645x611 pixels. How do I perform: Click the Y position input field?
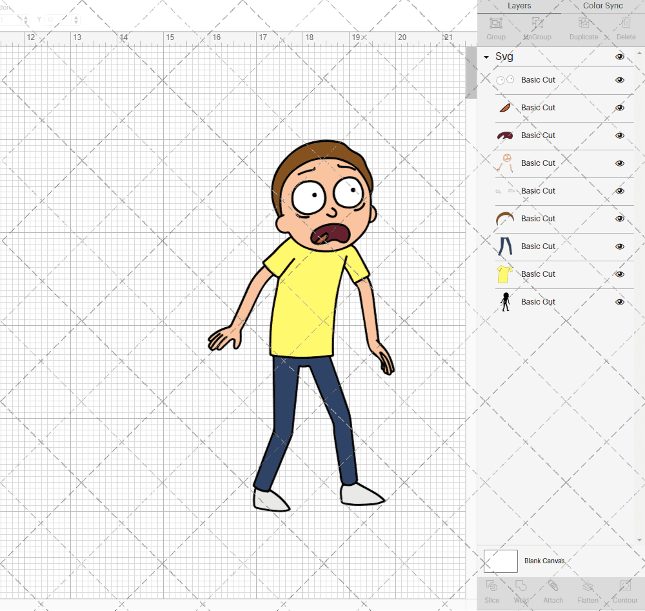[58, 20]
